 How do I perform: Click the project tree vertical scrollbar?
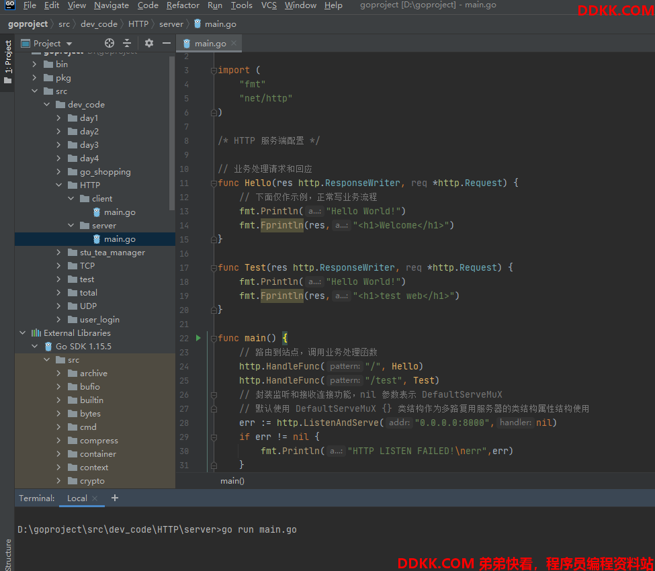[x=172, y=134]
